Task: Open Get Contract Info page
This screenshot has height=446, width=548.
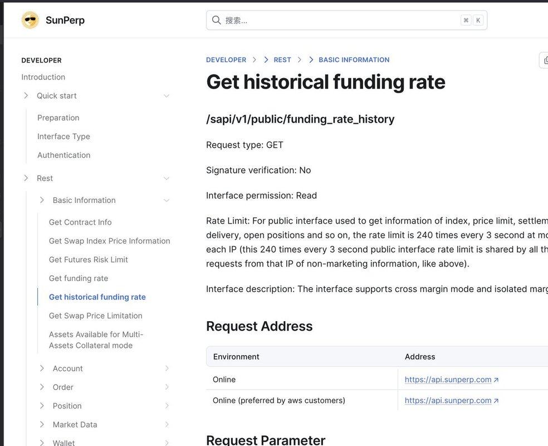Action: [x=80, y=222]
